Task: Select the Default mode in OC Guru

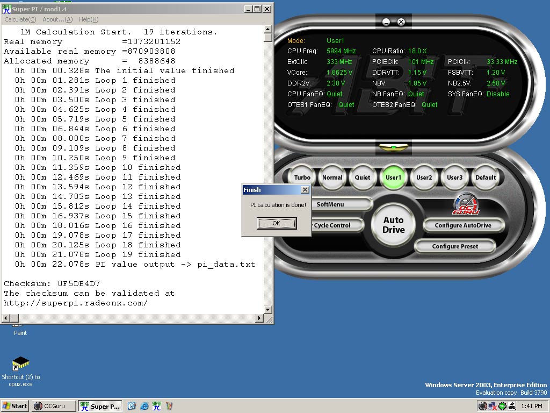Action: pos(486,177)
